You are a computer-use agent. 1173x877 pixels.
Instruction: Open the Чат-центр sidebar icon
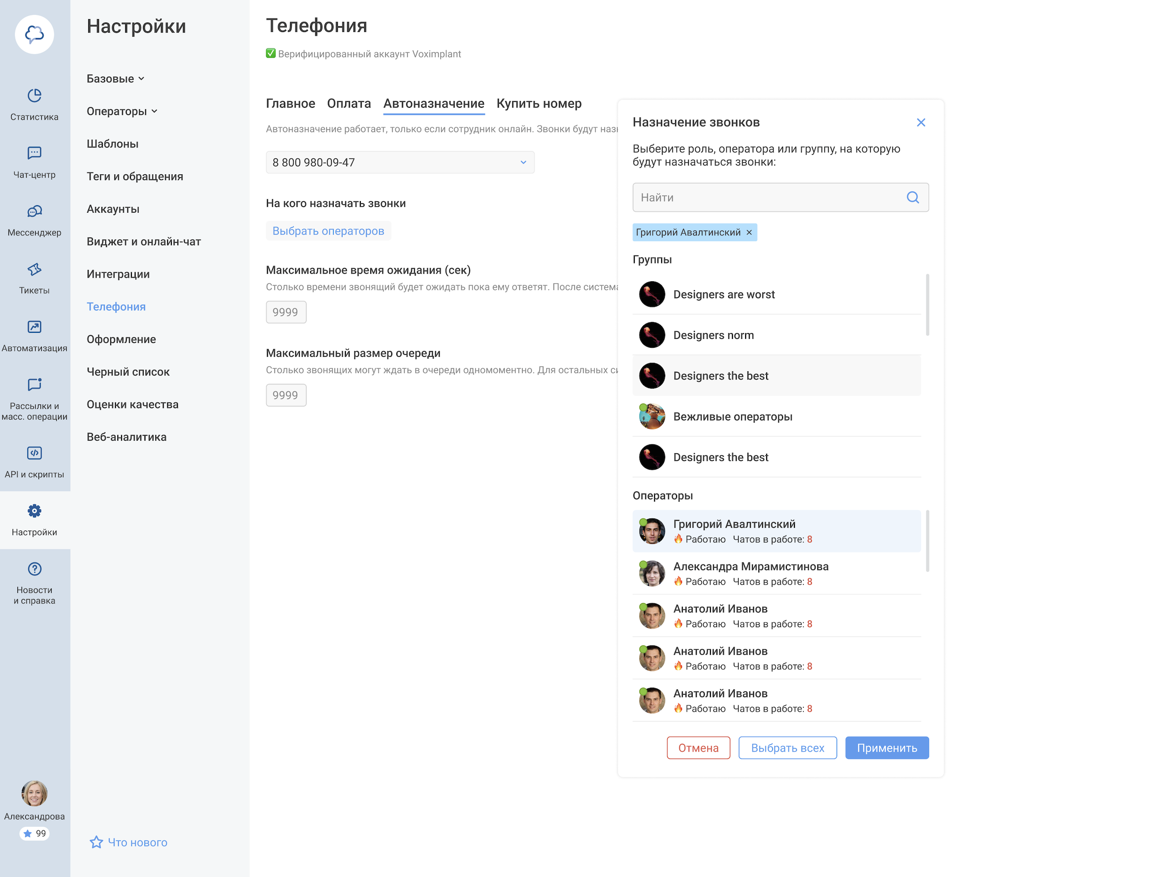coord(34,153)
